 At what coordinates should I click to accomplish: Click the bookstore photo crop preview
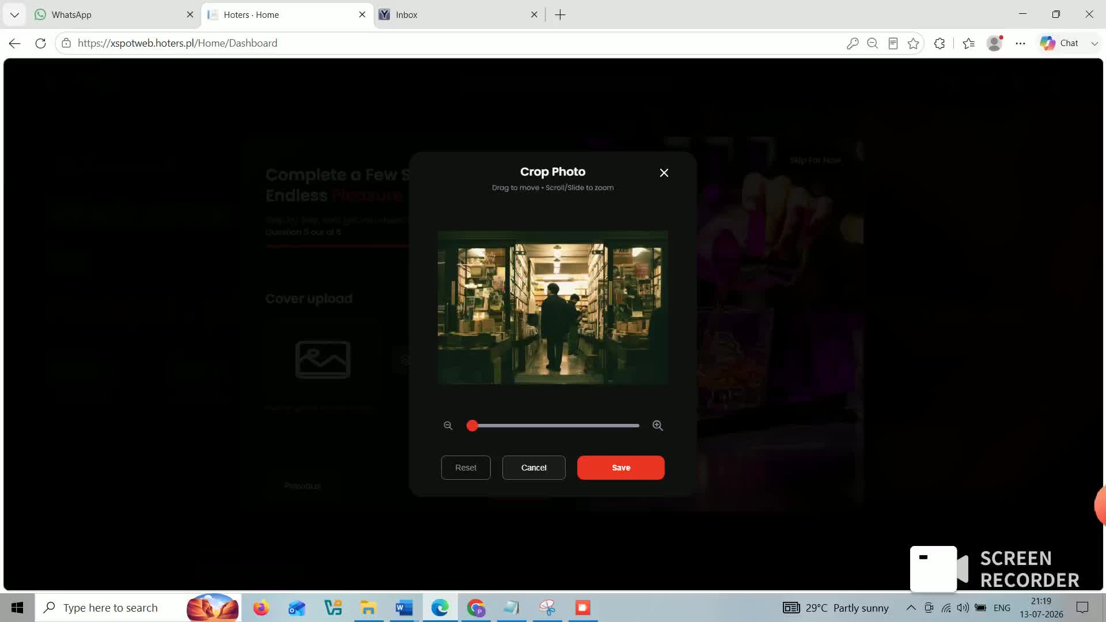553,308
